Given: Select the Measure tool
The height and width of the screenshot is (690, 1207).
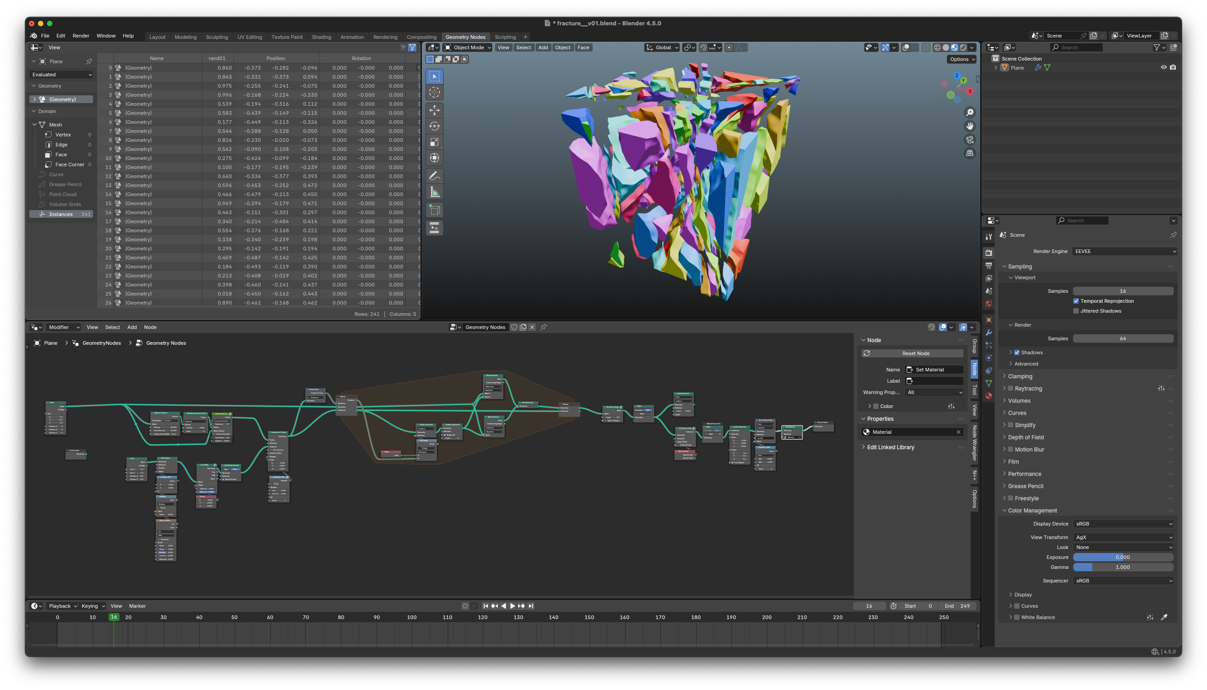Looking at the screenshot, I should tap(435, 192).
